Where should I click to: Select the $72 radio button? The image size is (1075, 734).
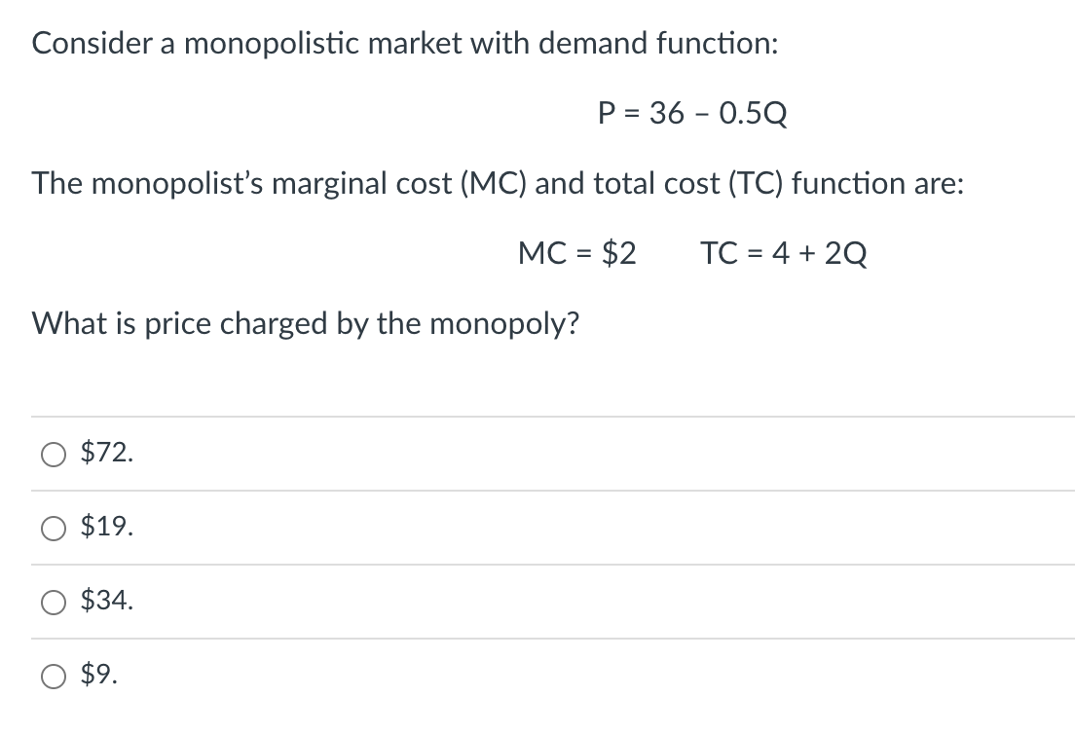(x=52, y=452)
